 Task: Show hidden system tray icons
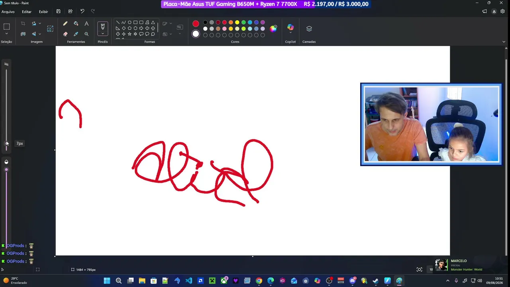point(447,281)
